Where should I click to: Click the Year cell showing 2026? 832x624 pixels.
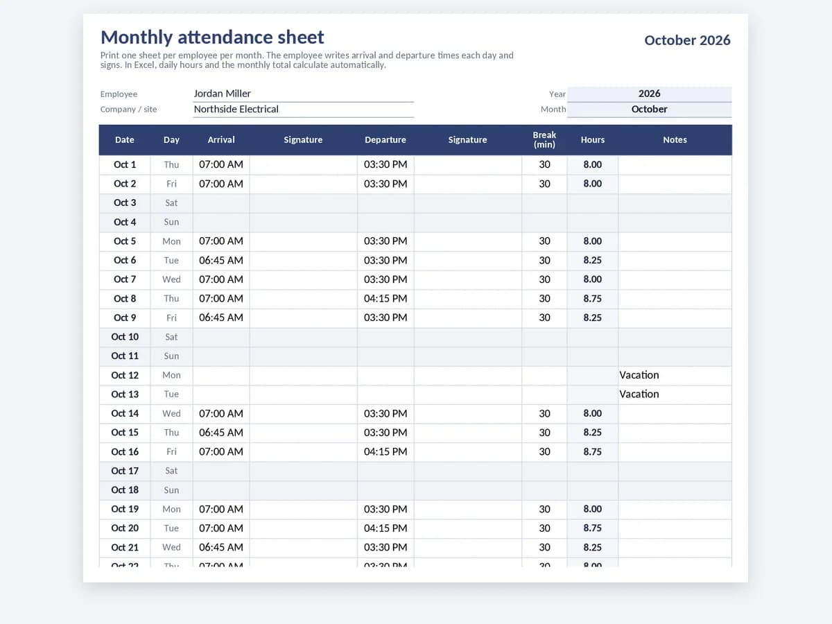click(x=649, y=94)
